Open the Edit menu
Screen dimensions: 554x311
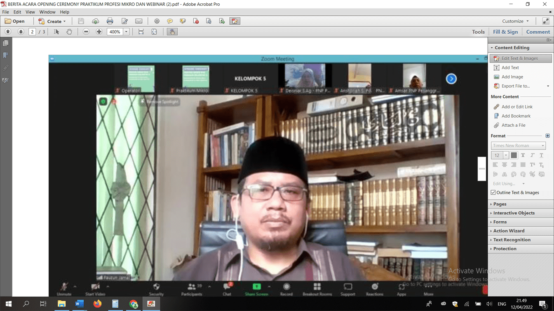coord(17,12)
